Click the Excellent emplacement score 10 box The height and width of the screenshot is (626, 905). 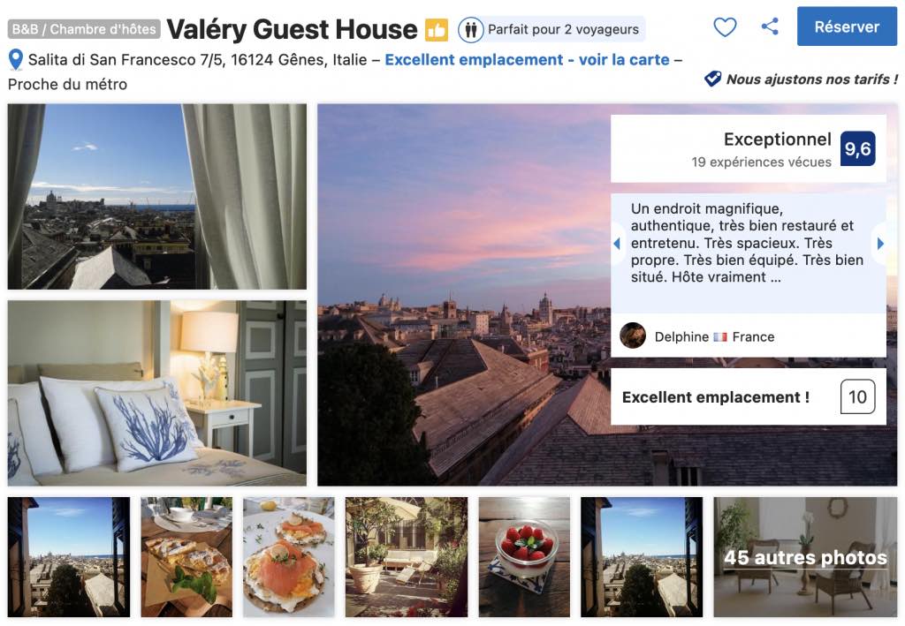(857, 397)
